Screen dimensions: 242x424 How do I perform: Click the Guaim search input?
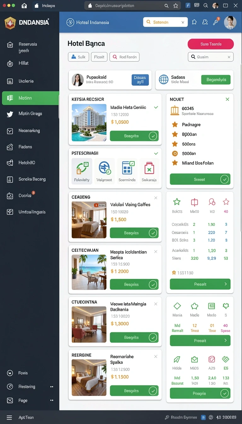(x=210, y=57)
